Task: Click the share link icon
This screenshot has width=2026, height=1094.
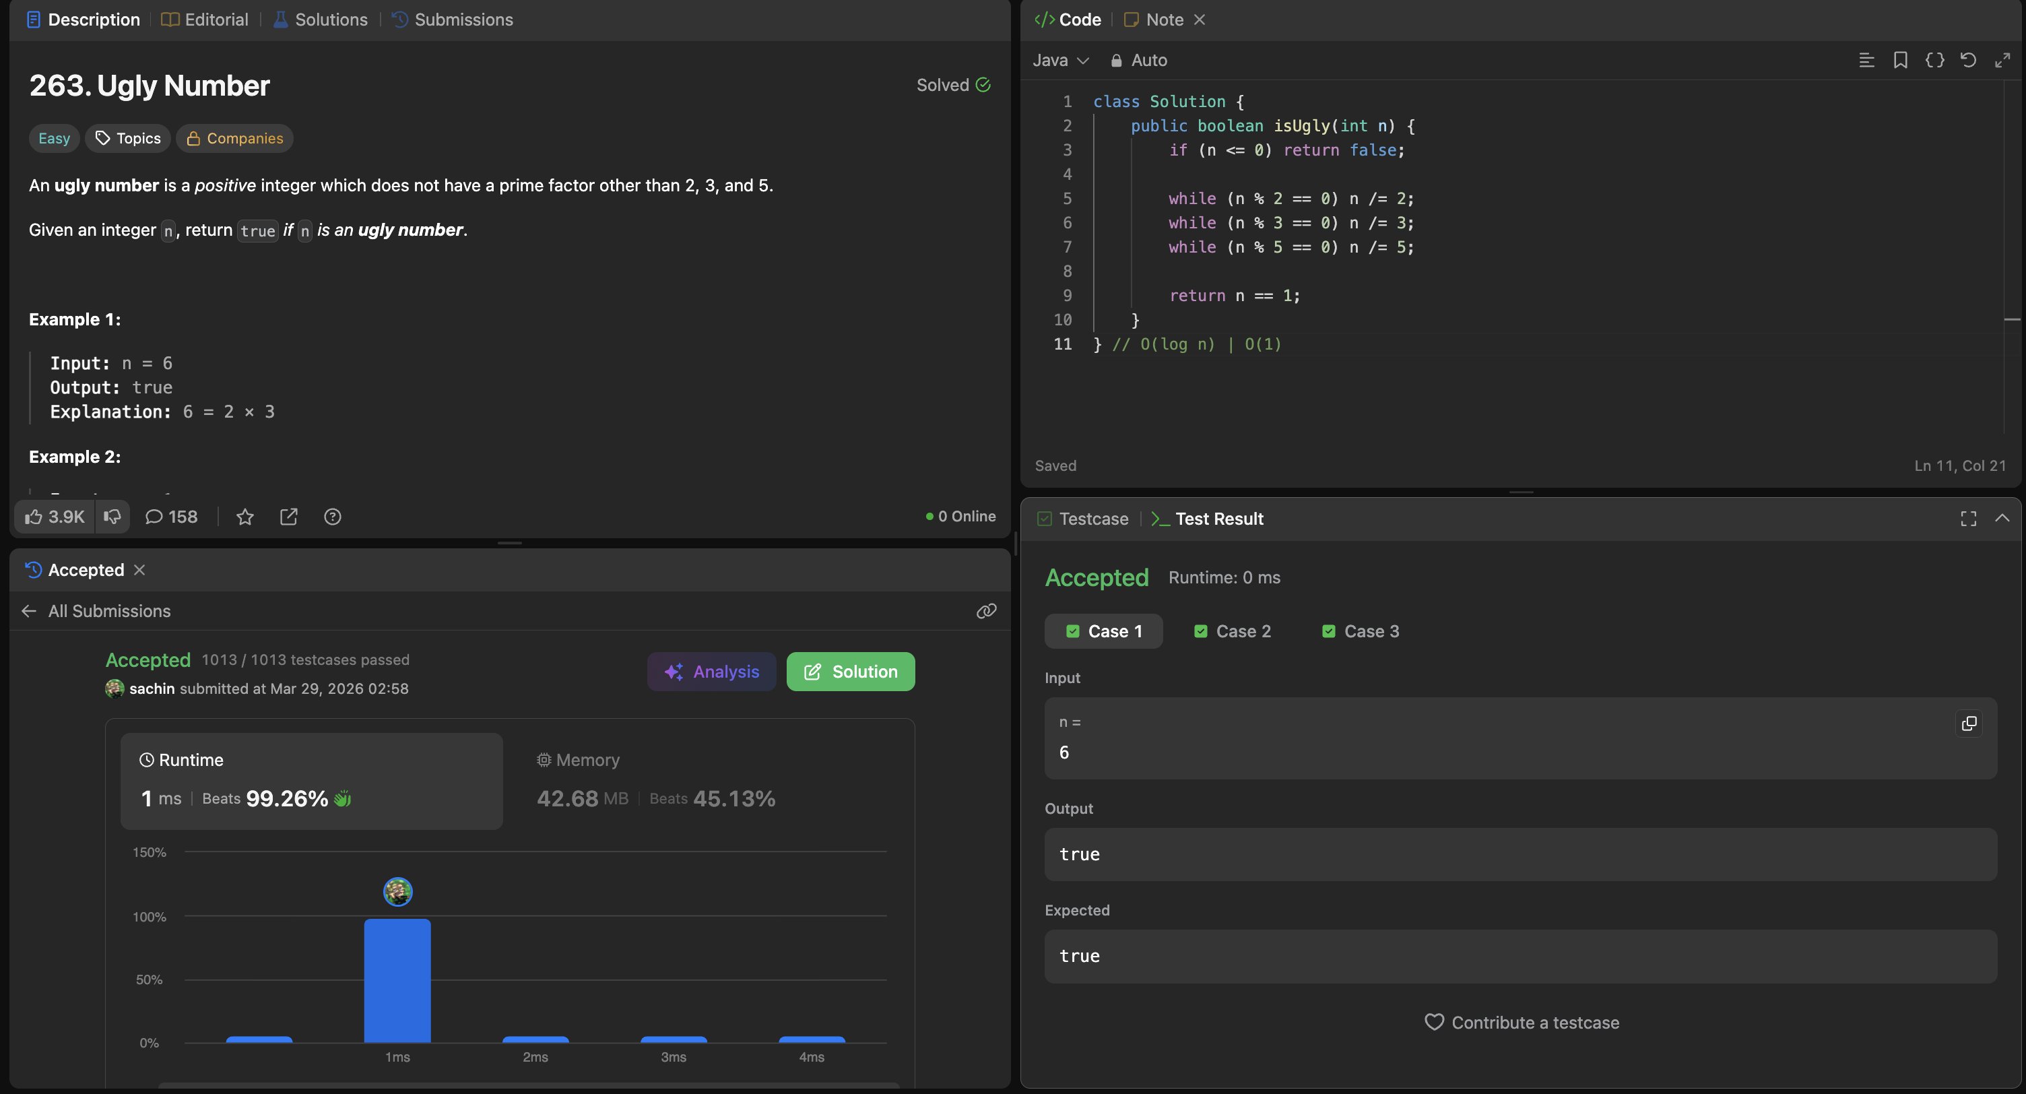Action: pyautogui.click(x=289, y=517)
